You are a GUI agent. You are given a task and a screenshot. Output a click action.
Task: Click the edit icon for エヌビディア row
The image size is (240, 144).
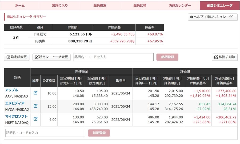(35, 106)
